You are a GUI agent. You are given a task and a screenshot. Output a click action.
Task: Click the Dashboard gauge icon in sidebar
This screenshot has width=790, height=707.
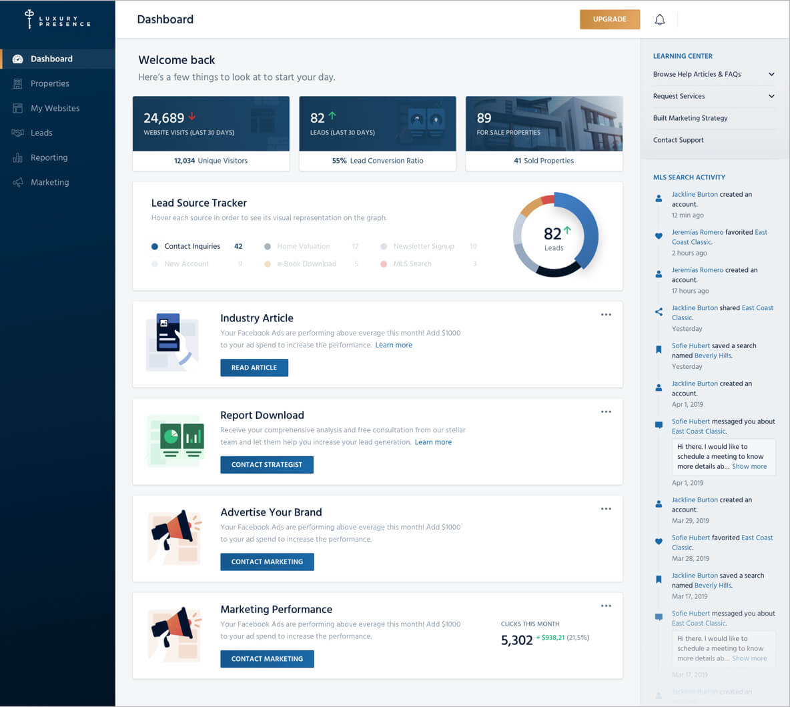pos(17,59)
